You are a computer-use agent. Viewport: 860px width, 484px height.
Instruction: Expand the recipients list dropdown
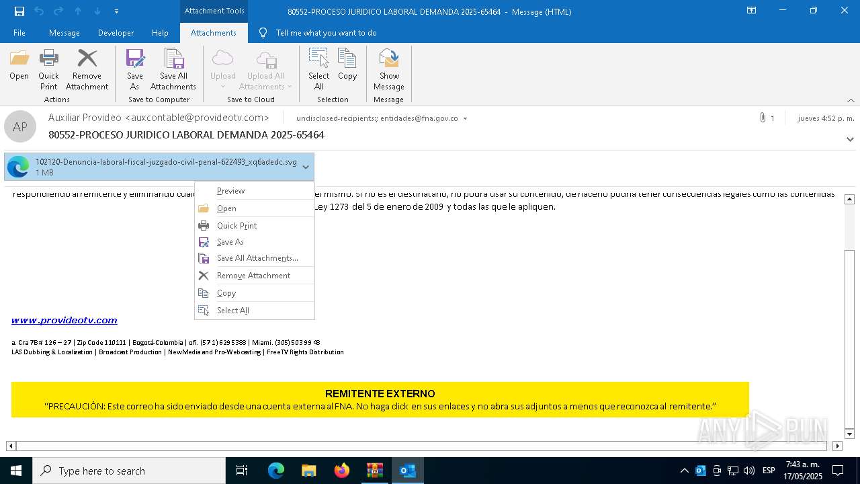[x=465, y=118]
